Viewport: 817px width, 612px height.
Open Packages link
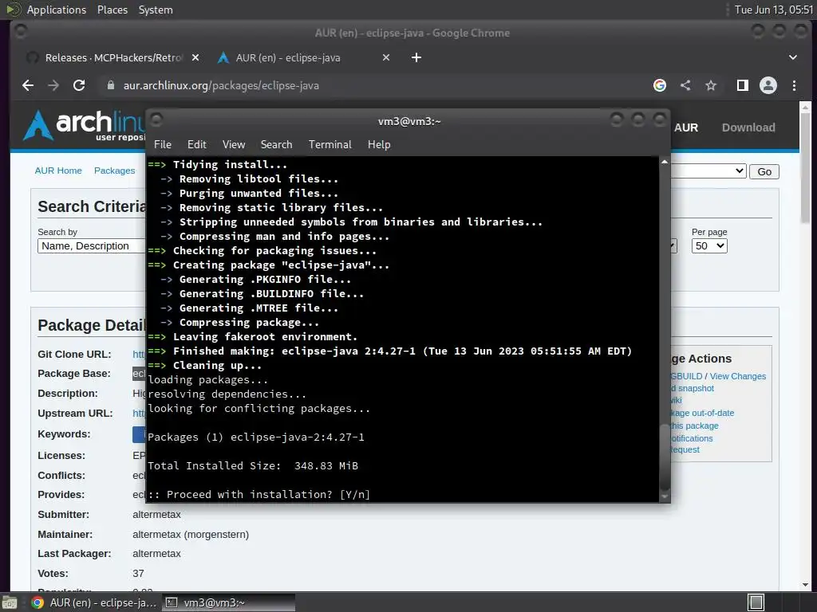[115, 171]
